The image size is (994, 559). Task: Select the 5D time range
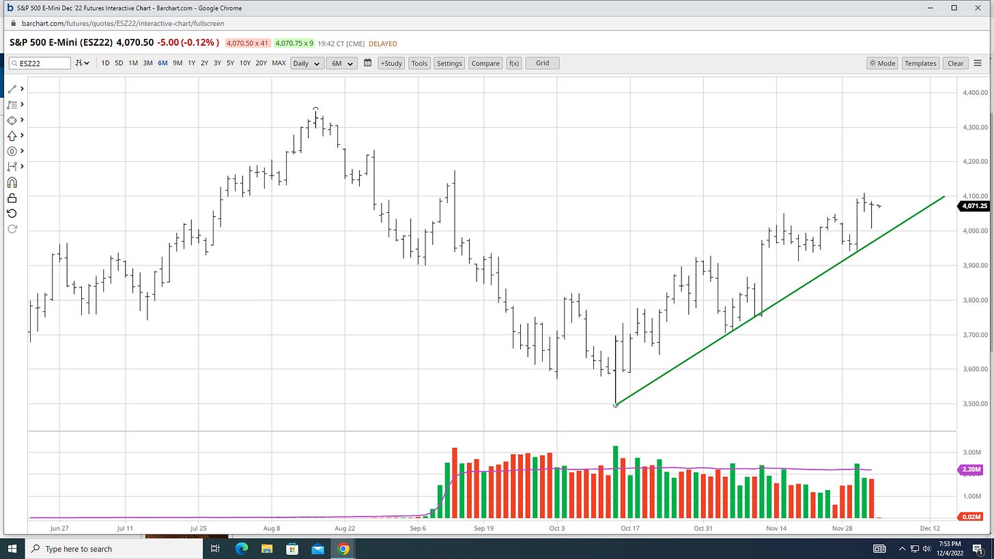click(x=119, y=63)
